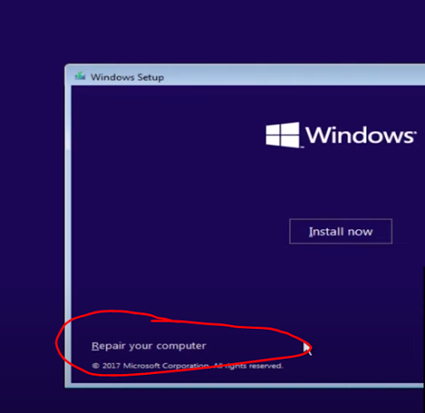Click the four-pane Windows logo
This screenshot has width=425, height=413.
coord(282,135)
